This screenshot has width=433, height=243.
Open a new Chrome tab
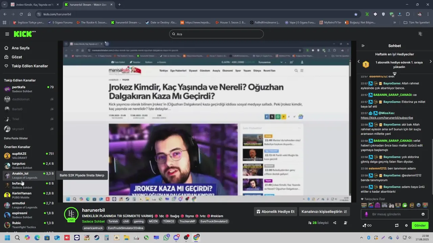tap(119, 5)
